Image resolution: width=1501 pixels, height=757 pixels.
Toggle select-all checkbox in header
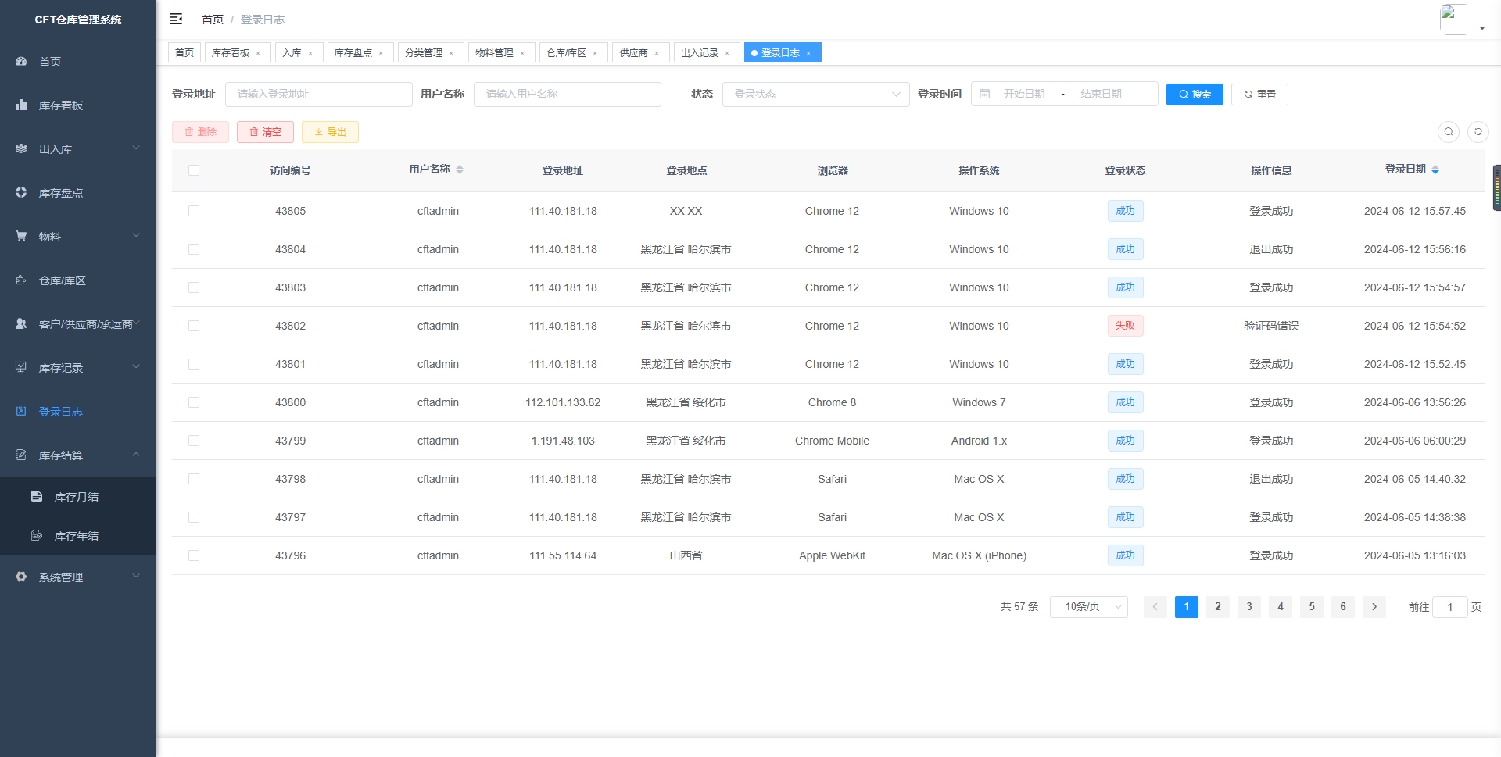point(194,170)
